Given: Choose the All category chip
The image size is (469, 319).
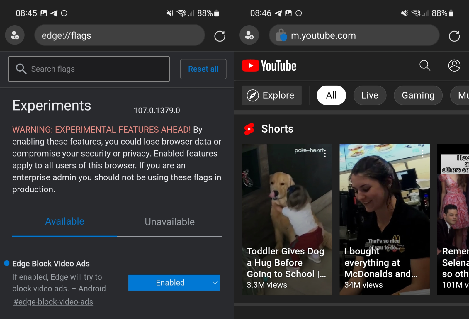Looking at the screenshot, I should [331, 95].
